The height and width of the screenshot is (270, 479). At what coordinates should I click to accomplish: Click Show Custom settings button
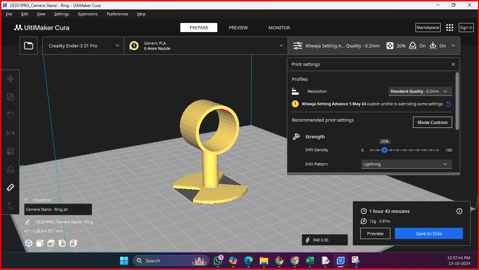[432, 122]
